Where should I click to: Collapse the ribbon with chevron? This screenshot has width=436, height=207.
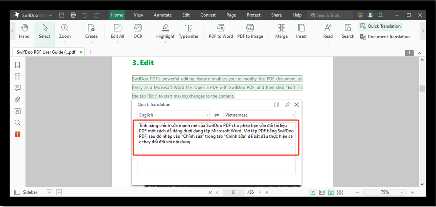(419, 53)
